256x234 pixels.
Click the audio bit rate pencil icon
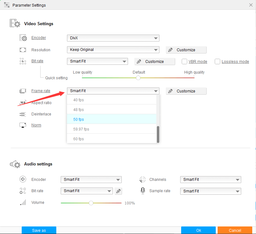pos(118,191)
